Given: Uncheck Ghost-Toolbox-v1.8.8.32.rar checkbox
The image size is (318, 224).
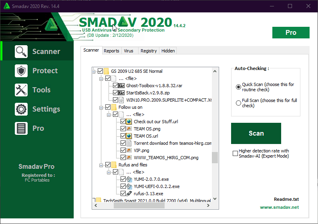Looking at the screenshot, I should [115, 86].
